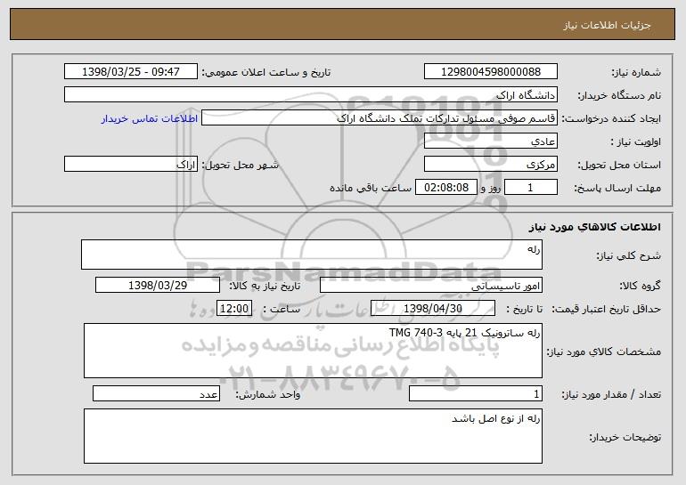Viewport: 686px width, 485px height.
Task: Click the announcement date field 1398/03/25 - 09:47
Action: [x=131, y=72]
